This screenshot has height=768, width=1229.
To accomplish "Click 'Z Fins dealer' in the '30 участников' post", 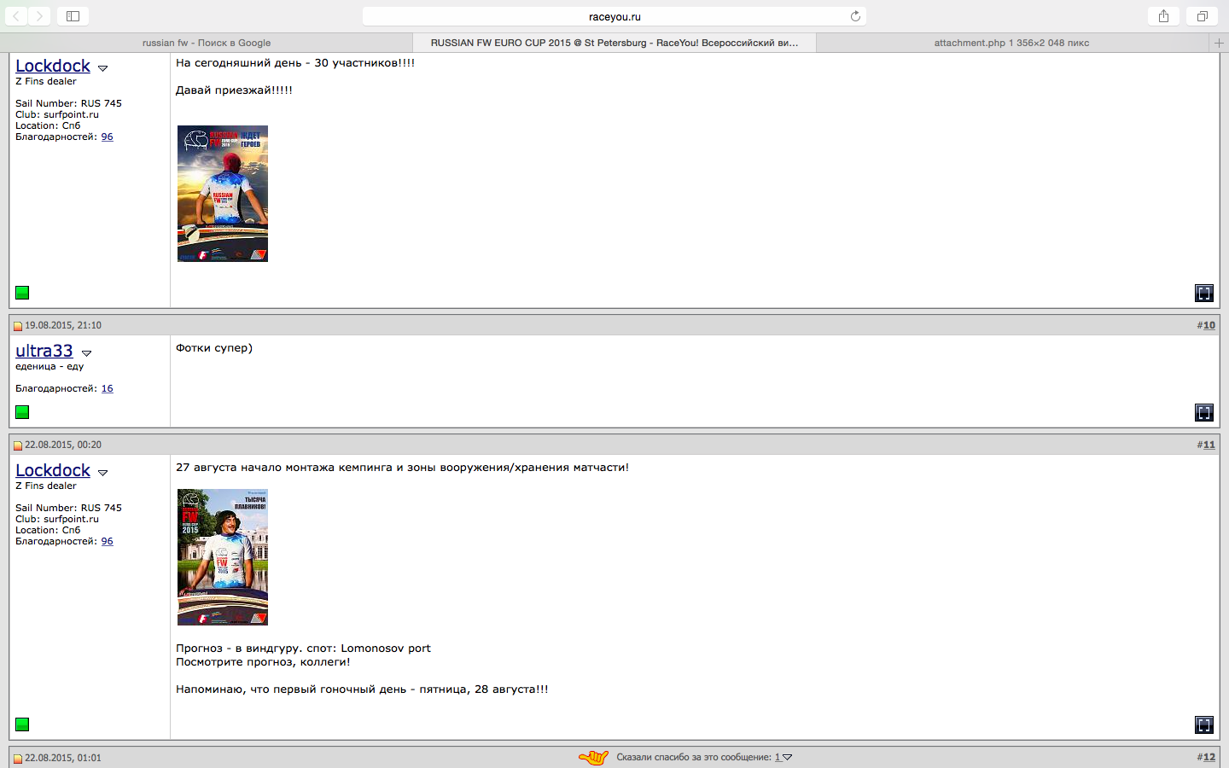I will (46, 81).
